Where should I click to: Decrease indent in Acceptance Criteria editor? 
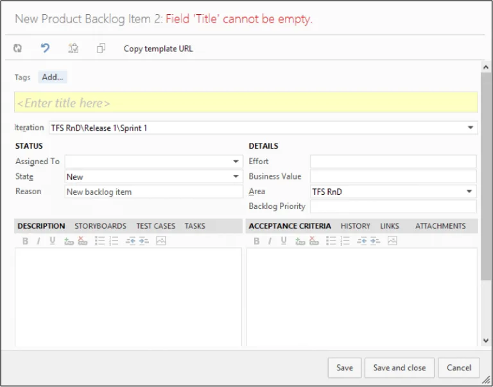[x=361, y=241]
